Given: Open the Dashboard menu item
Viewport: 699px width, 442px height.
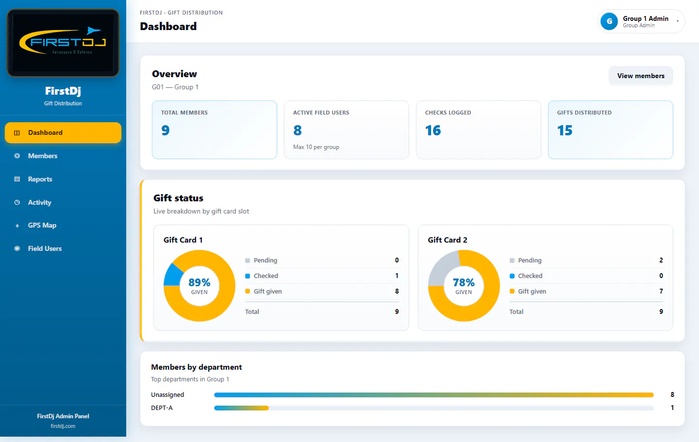Looking at the screenshot, I should point(63,132).
